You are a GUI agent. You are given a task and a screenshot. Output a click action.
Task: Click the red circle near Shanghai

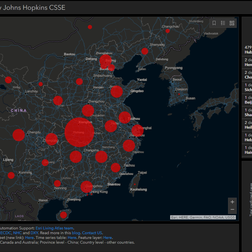point(137,130)
